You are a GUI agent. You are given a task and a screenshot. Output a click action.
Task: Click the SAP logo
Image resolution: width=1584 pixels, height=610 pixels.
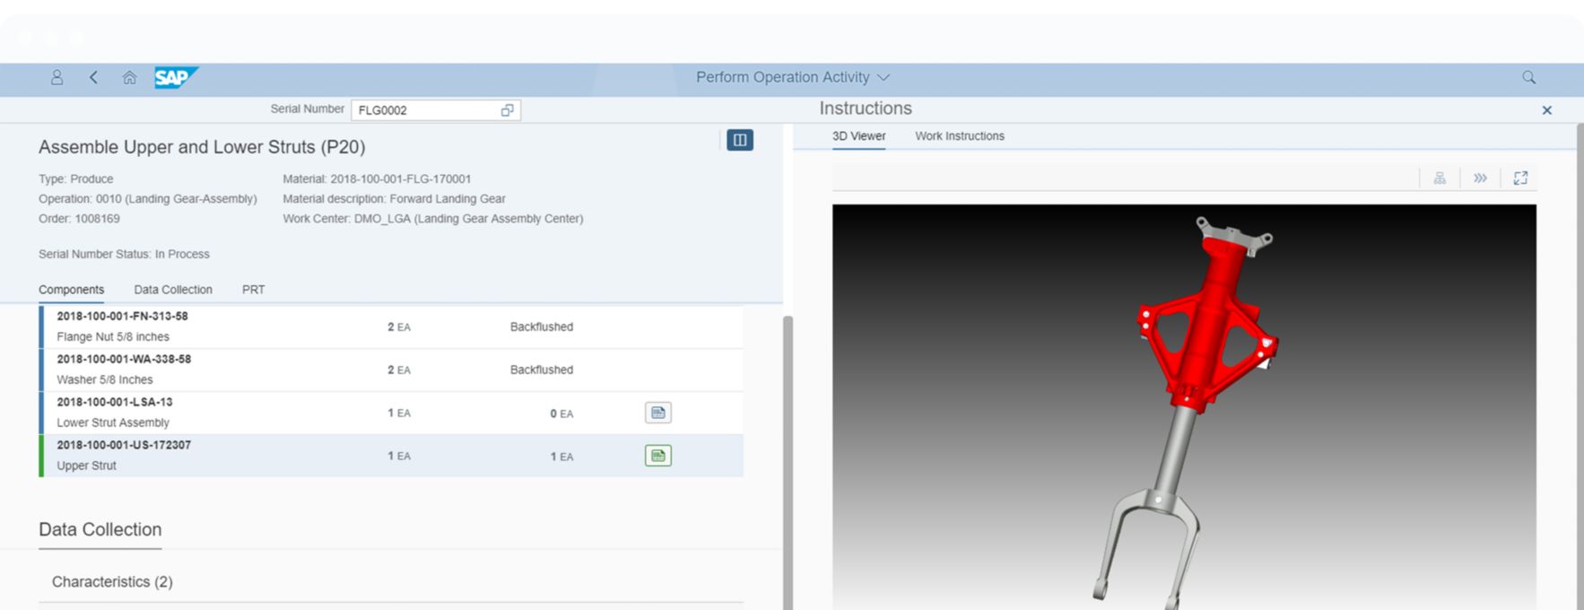[174, 78]
